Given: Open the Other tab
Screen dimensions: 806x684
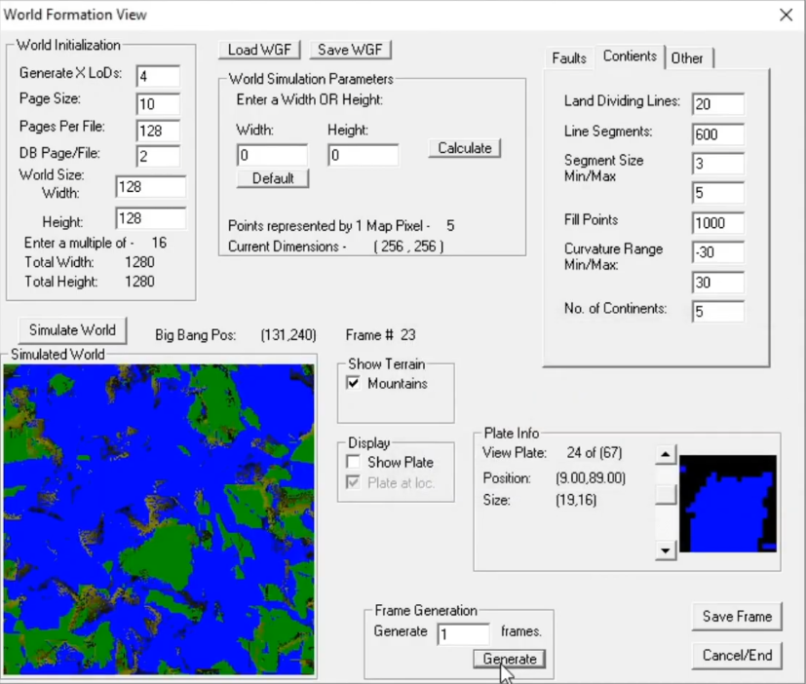Looking at the screenshot, I should pos(687,58).
